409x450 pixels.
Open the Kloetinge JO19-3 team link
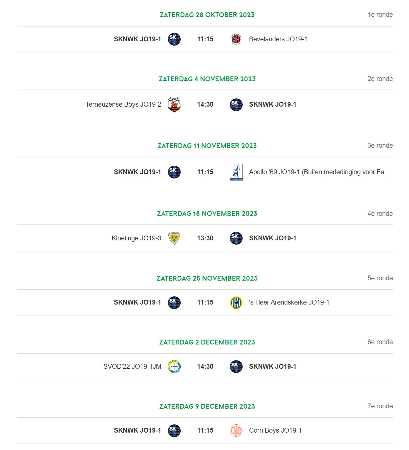click(136, 238)
